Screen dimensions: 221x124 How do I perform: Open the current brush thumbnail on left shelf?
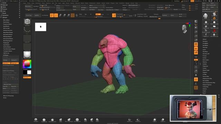27,22
